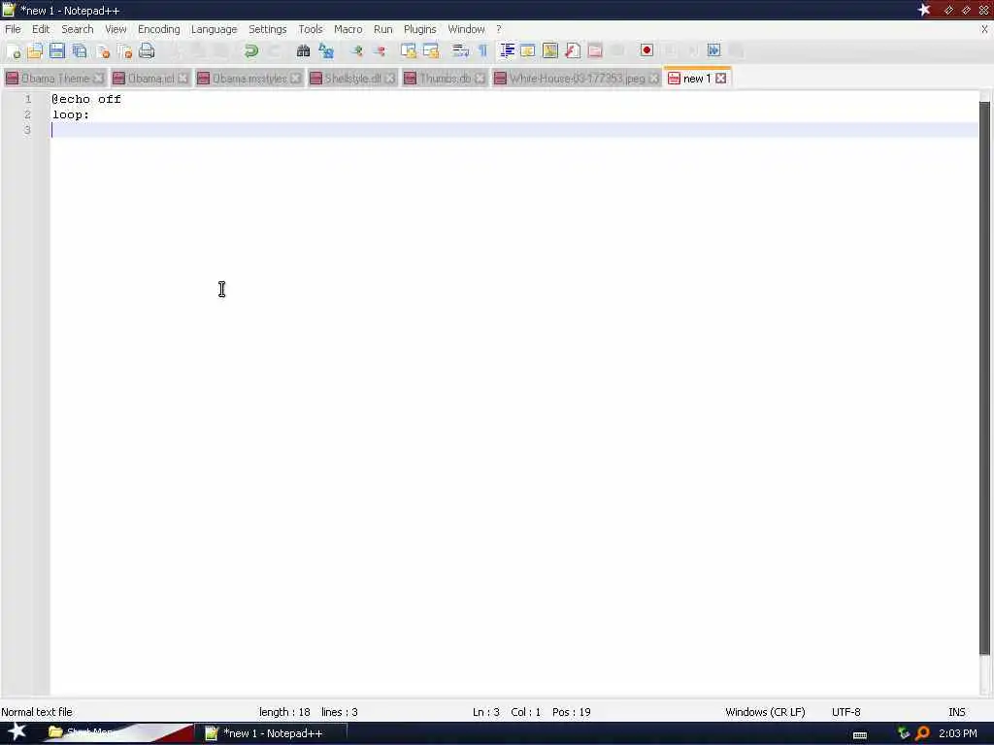Screen dimensions: 994x745
Task: Toggle the indent guide icon
Action: (507, 51)
